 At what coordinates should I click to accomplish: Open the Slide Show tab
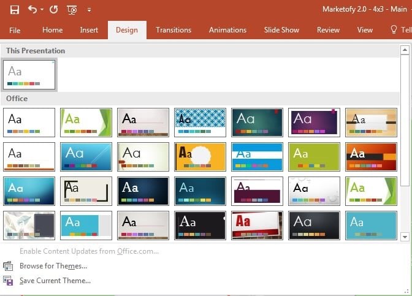(x=281, y=30)
